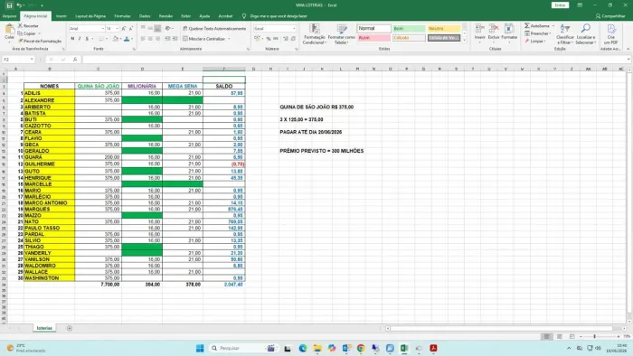Adjust the zoom slider in status bar
The height and width of the screenshot is (356, 633).
[594, 336]
